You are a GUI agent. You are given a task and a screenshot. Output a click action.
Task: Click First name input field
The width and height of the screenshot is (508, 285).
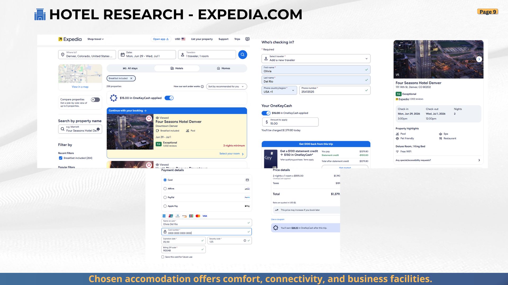coord(316,70)
